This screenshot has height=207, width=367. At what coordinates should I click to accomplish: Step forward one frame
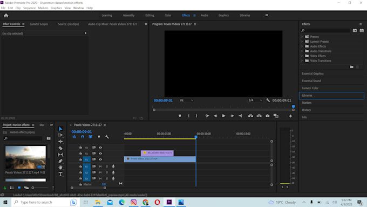pos(232,116)
